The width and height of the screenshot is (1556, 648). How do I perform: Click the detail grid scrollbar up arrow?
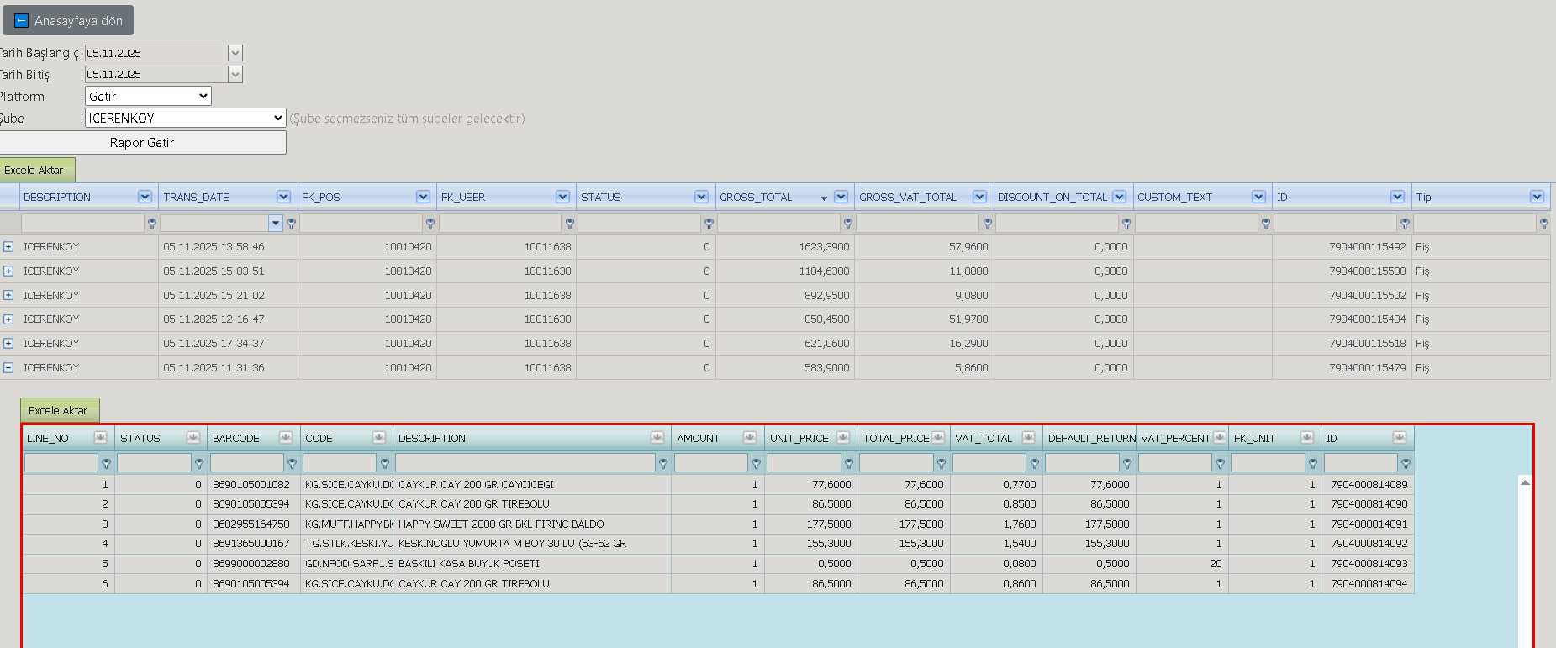(x=1525, y=482)
